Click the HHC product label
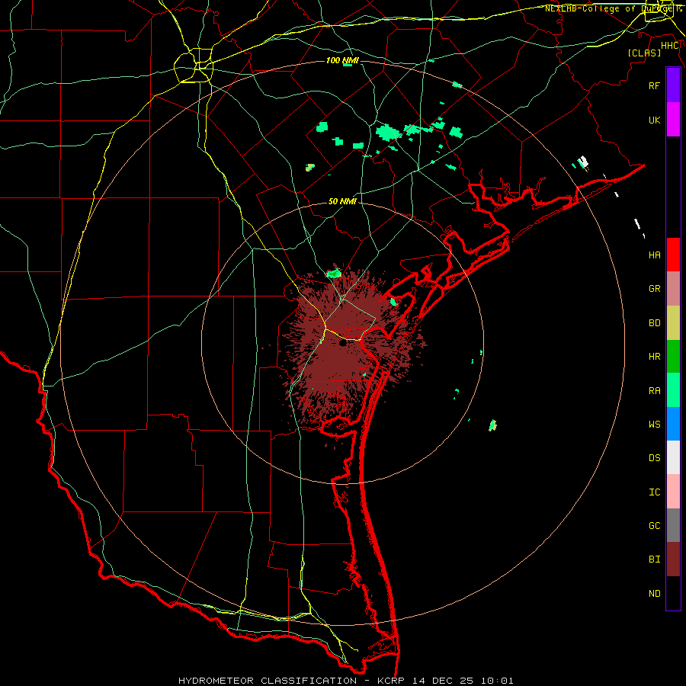The height and width of the screenshot is (686, 686). (x=670, y=46)
